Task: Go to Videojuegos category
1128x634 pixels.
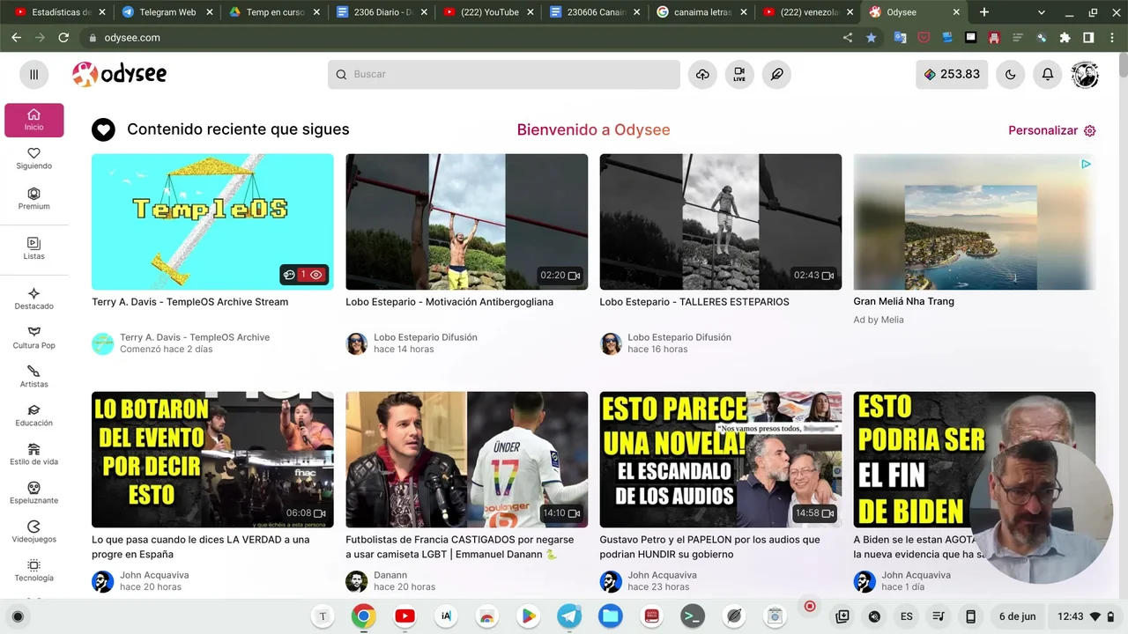Action: pos(33,531)
